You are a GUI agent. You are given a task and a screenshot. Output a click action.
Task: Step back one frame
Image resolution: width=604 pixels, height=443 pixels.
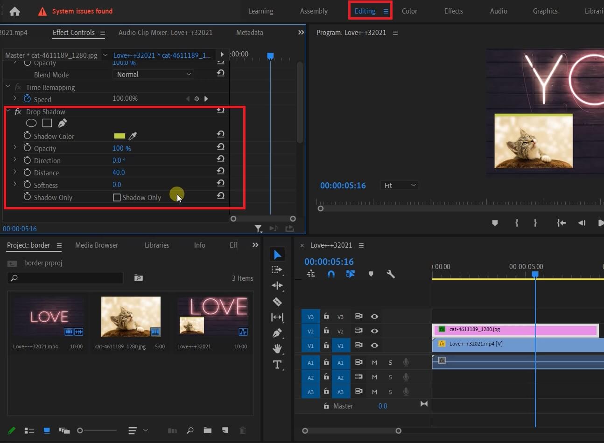pos(582,223)
